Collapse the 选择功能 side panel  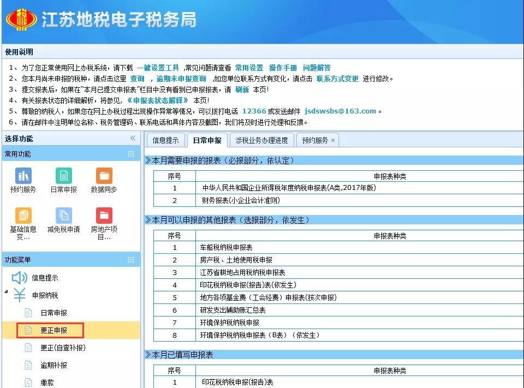point(133,139)
